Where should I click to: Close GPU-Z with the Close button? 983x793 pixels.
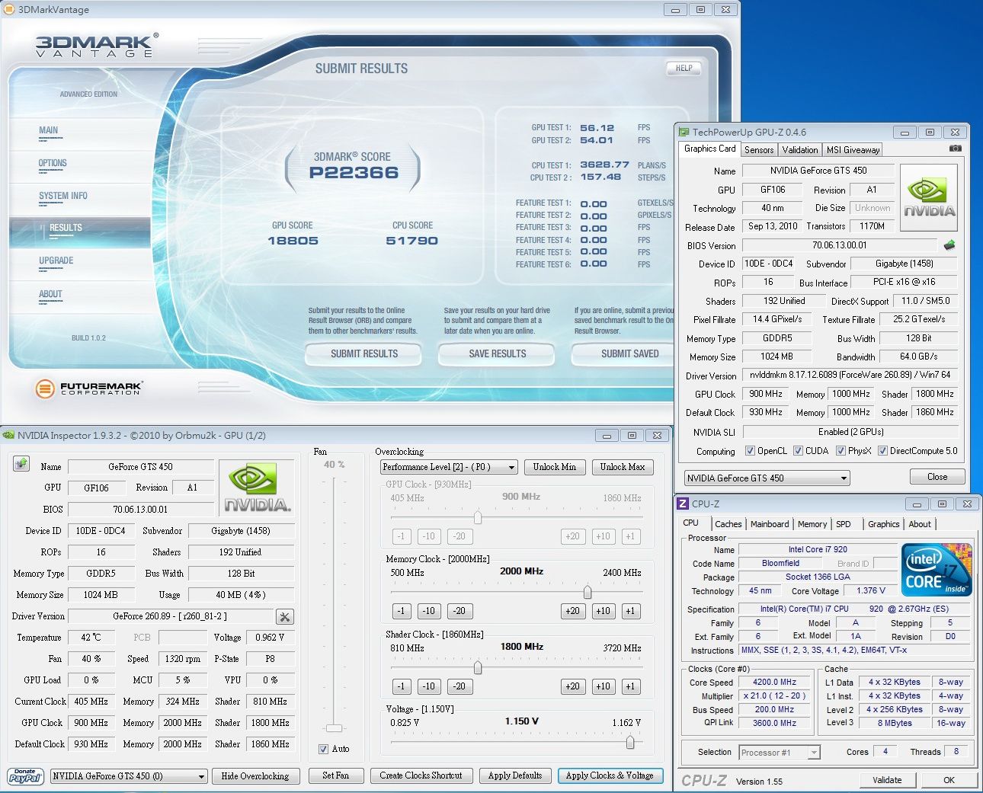click(937, 477)
